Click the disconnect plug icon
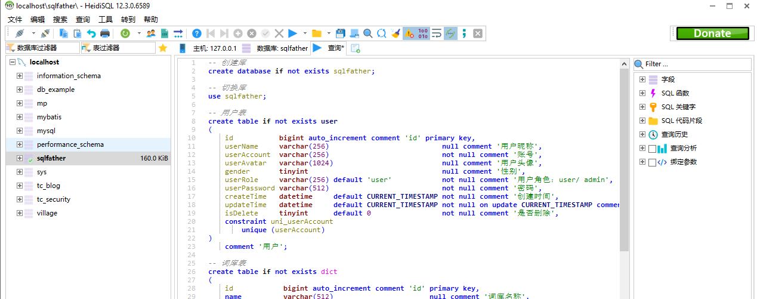Image resolution: width=757 pixels, height=299 pixels. (45, 33)
